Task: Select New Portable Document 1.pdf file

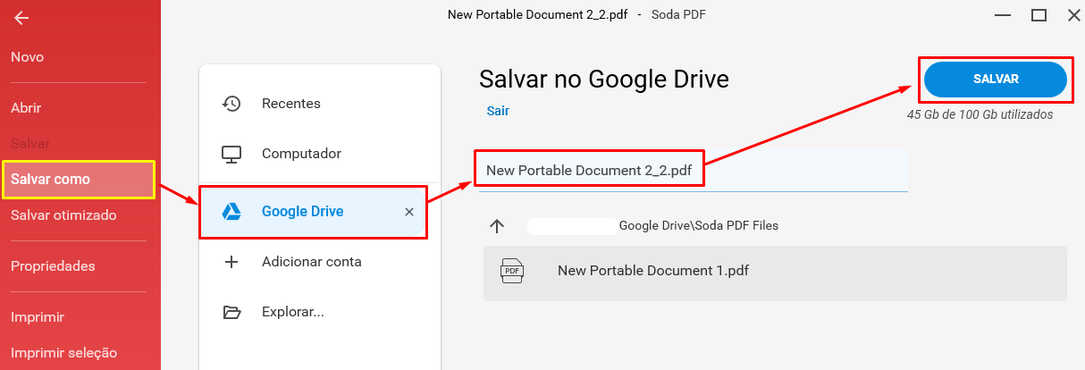Action: (775, 273)
